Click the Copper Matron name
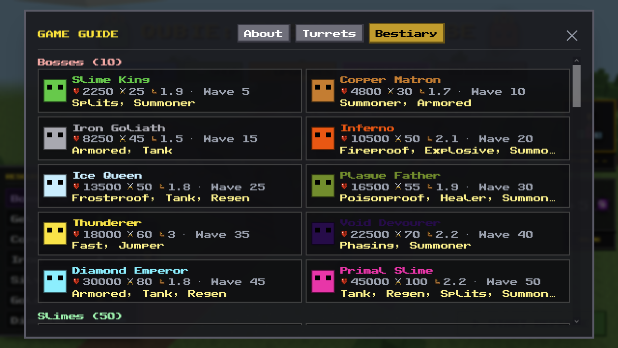Image resolution: width=618 pixels, height=348 pixels. pos(390,80)
